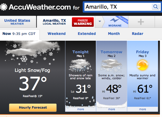Click the Tonight rain and snow icon

tap(80, 66)
